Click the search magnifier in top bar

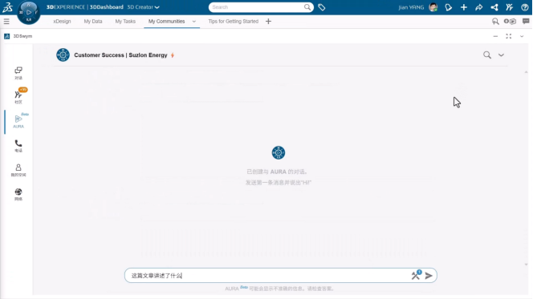tap(307, 7)
